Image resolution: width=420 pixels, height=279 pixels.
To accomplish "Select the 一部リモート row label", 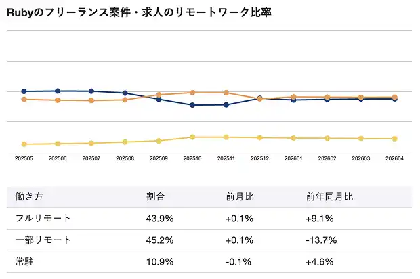I will tap(43, 240).
